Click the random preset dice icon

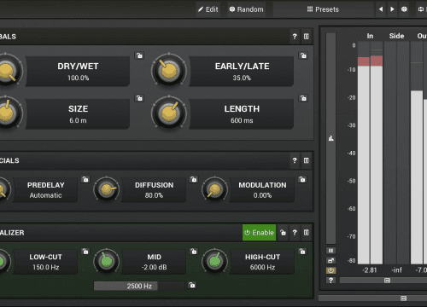[404, 9]
